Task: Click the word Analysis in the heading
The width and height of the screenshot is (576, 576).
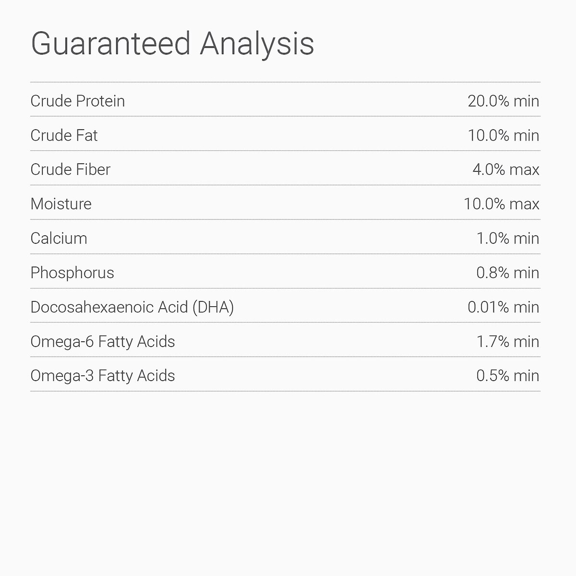Action: [x=257, y=44]
